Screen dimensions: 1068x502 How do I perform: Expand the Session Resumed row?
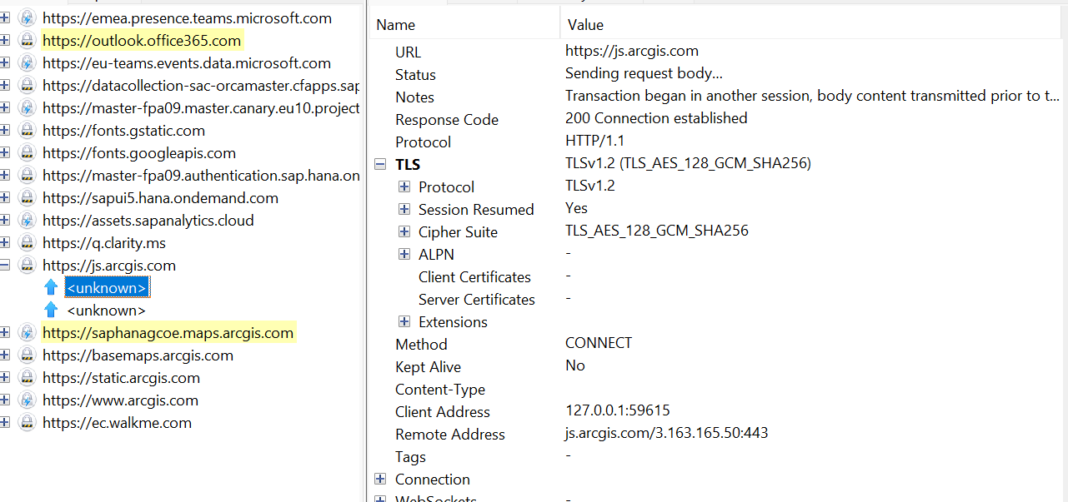click(404, 210)
